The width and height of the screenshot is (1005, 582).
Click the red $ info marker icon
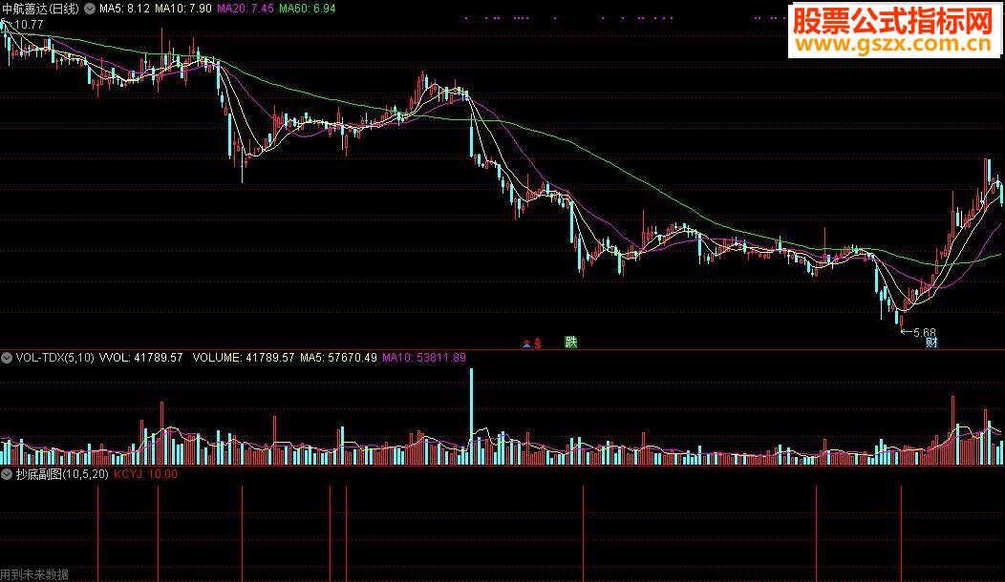point(538,343)
